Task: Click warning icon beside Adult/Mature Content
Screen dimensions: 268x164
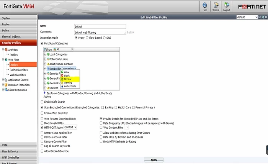Action: click(x=48, y=64)
